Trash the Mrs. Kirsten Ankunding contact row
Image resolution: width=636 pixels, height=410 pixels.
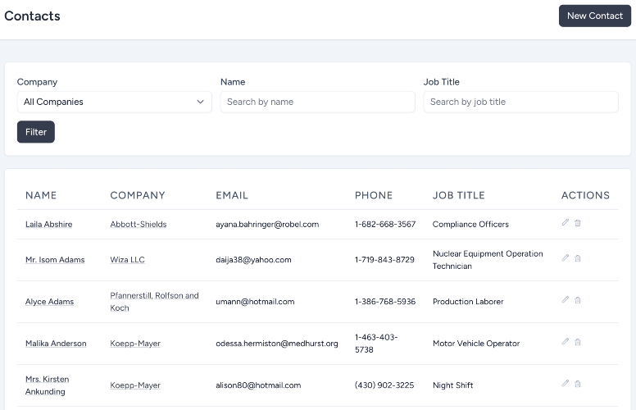(x=578, y=384)
